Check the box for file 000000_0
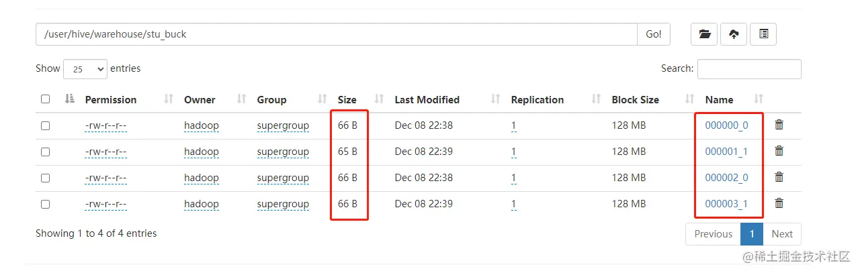The image size is (860, 273). point(45,125)
